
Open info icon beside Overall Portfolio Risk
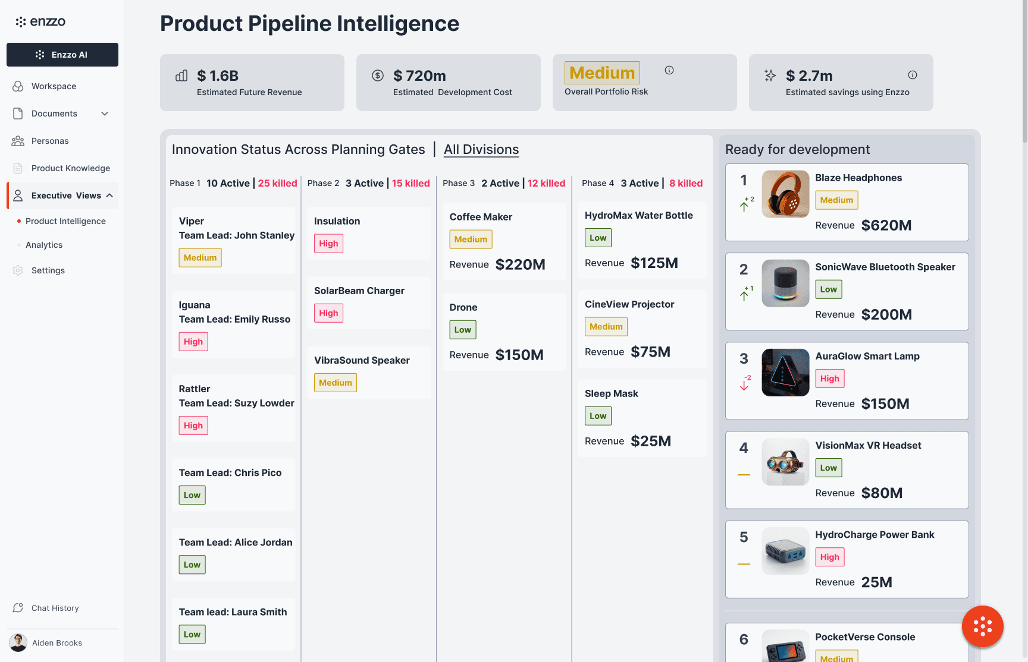pos(669,70)
